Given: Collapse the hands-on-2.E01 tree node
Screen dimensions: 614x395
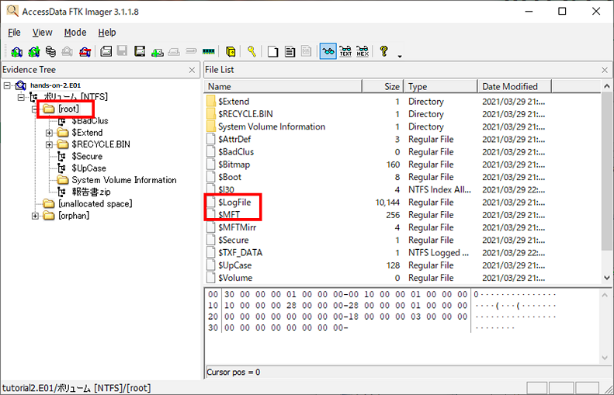Looking at the screenshot, I should point(7,85).
